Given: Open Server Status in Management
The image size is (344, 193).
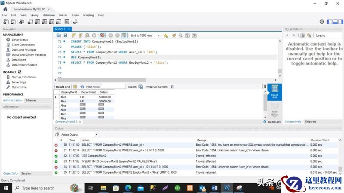Looking at the screenshot, I should pyautogui.click(x=19, y=40).
